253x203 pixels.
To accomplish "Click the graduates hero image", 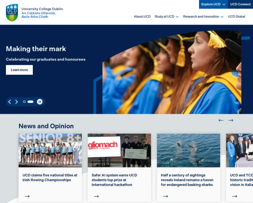I will click(x=172, y=72).
